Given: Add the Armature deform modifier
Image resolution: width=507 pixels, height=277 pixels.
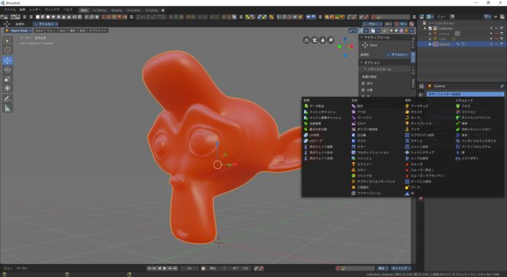Looking at the screenshot, I should tap(417, 106).
